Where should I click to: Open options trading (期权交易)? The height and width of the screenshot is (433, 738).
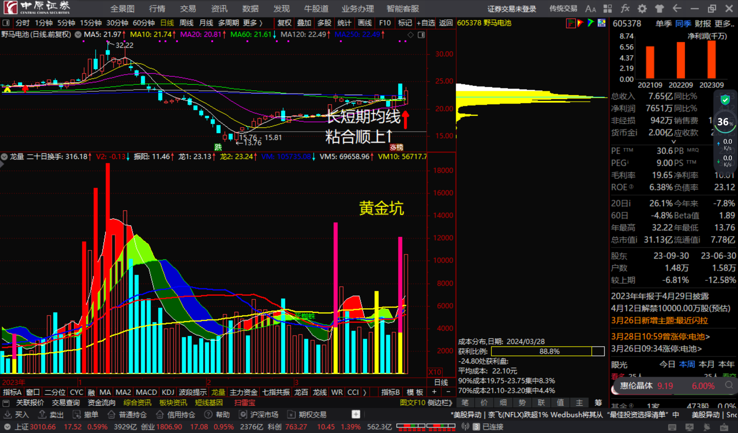coord(307,415)
